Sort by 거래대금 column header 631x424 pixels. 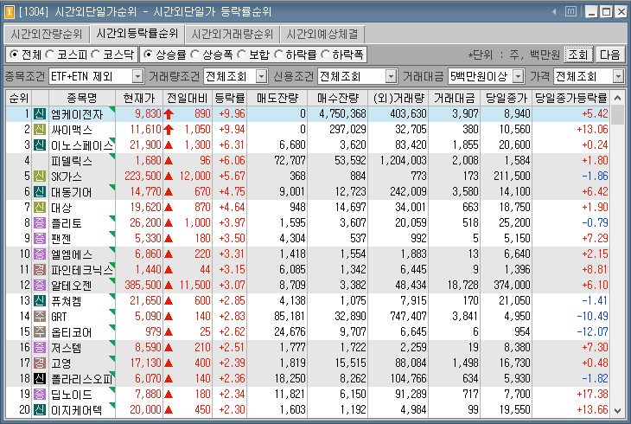[455, 98]
